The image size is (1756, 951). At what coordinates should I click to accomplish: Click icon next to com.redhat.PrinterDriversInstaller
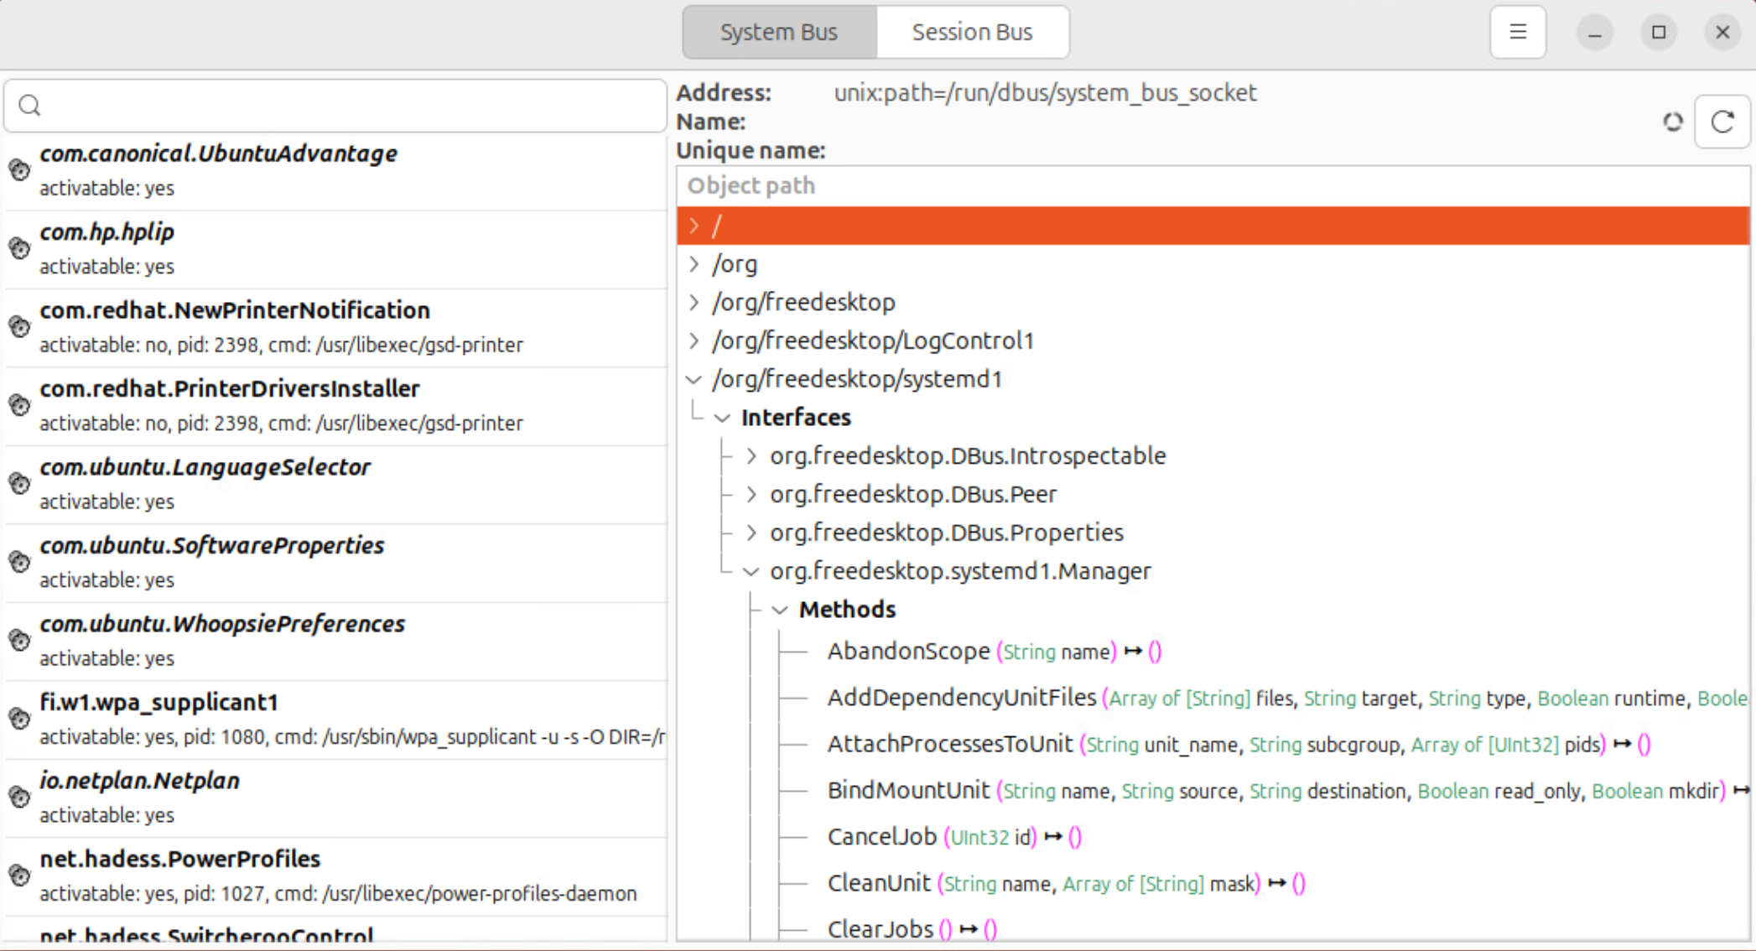(19, 405)
